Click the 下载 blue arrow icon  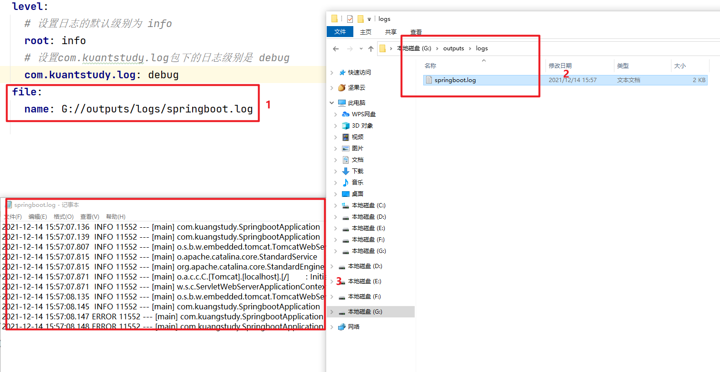(x=346, y=171)
